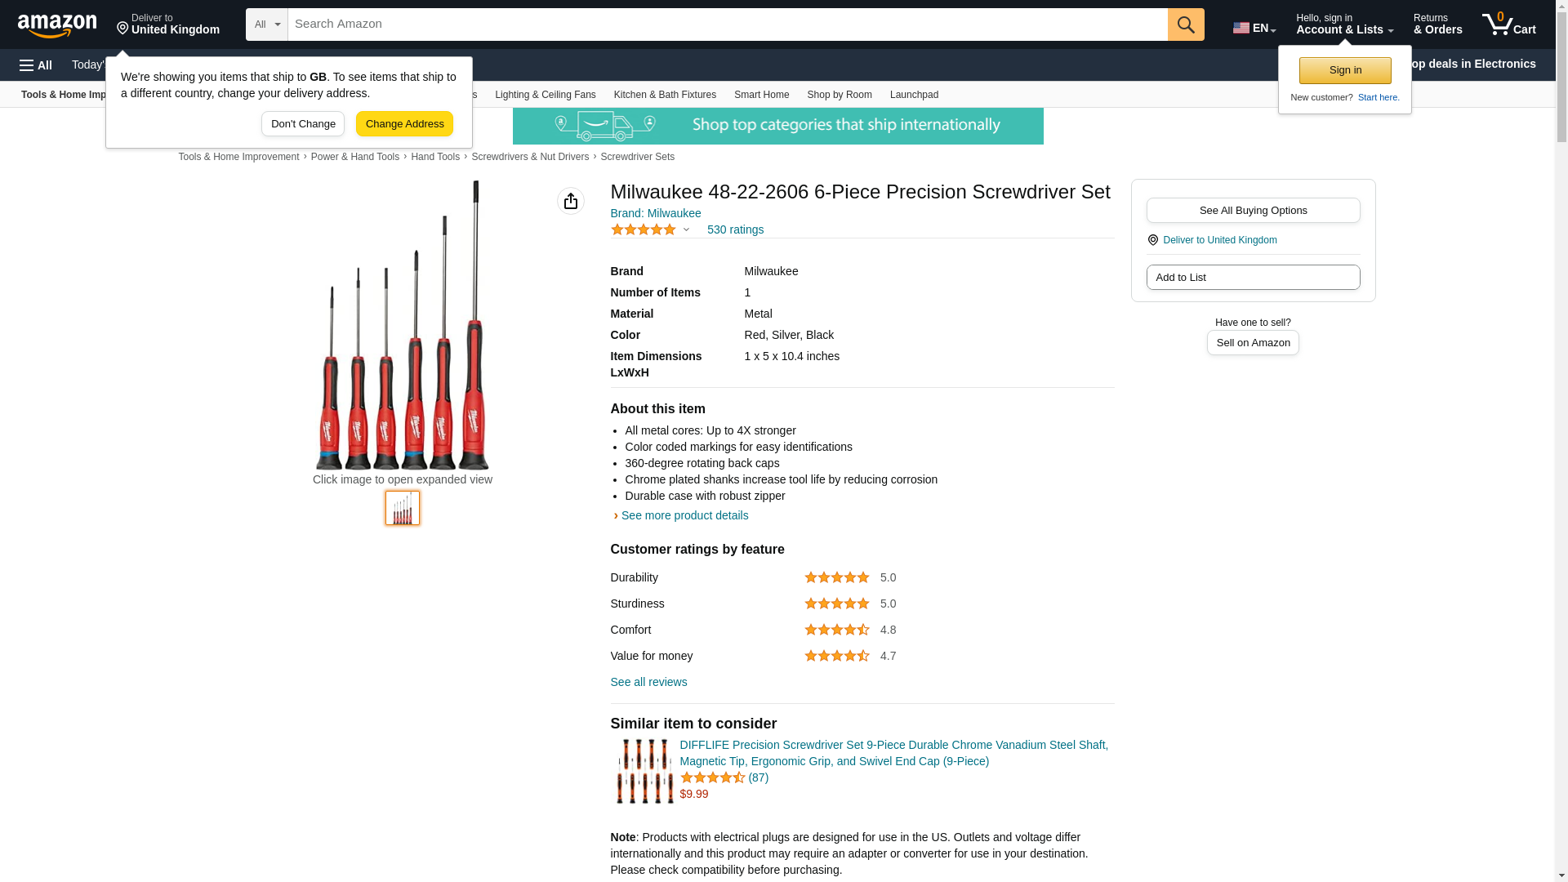Click the share icon near product image
Screen dimensions: 1568x882
point(571,201)
